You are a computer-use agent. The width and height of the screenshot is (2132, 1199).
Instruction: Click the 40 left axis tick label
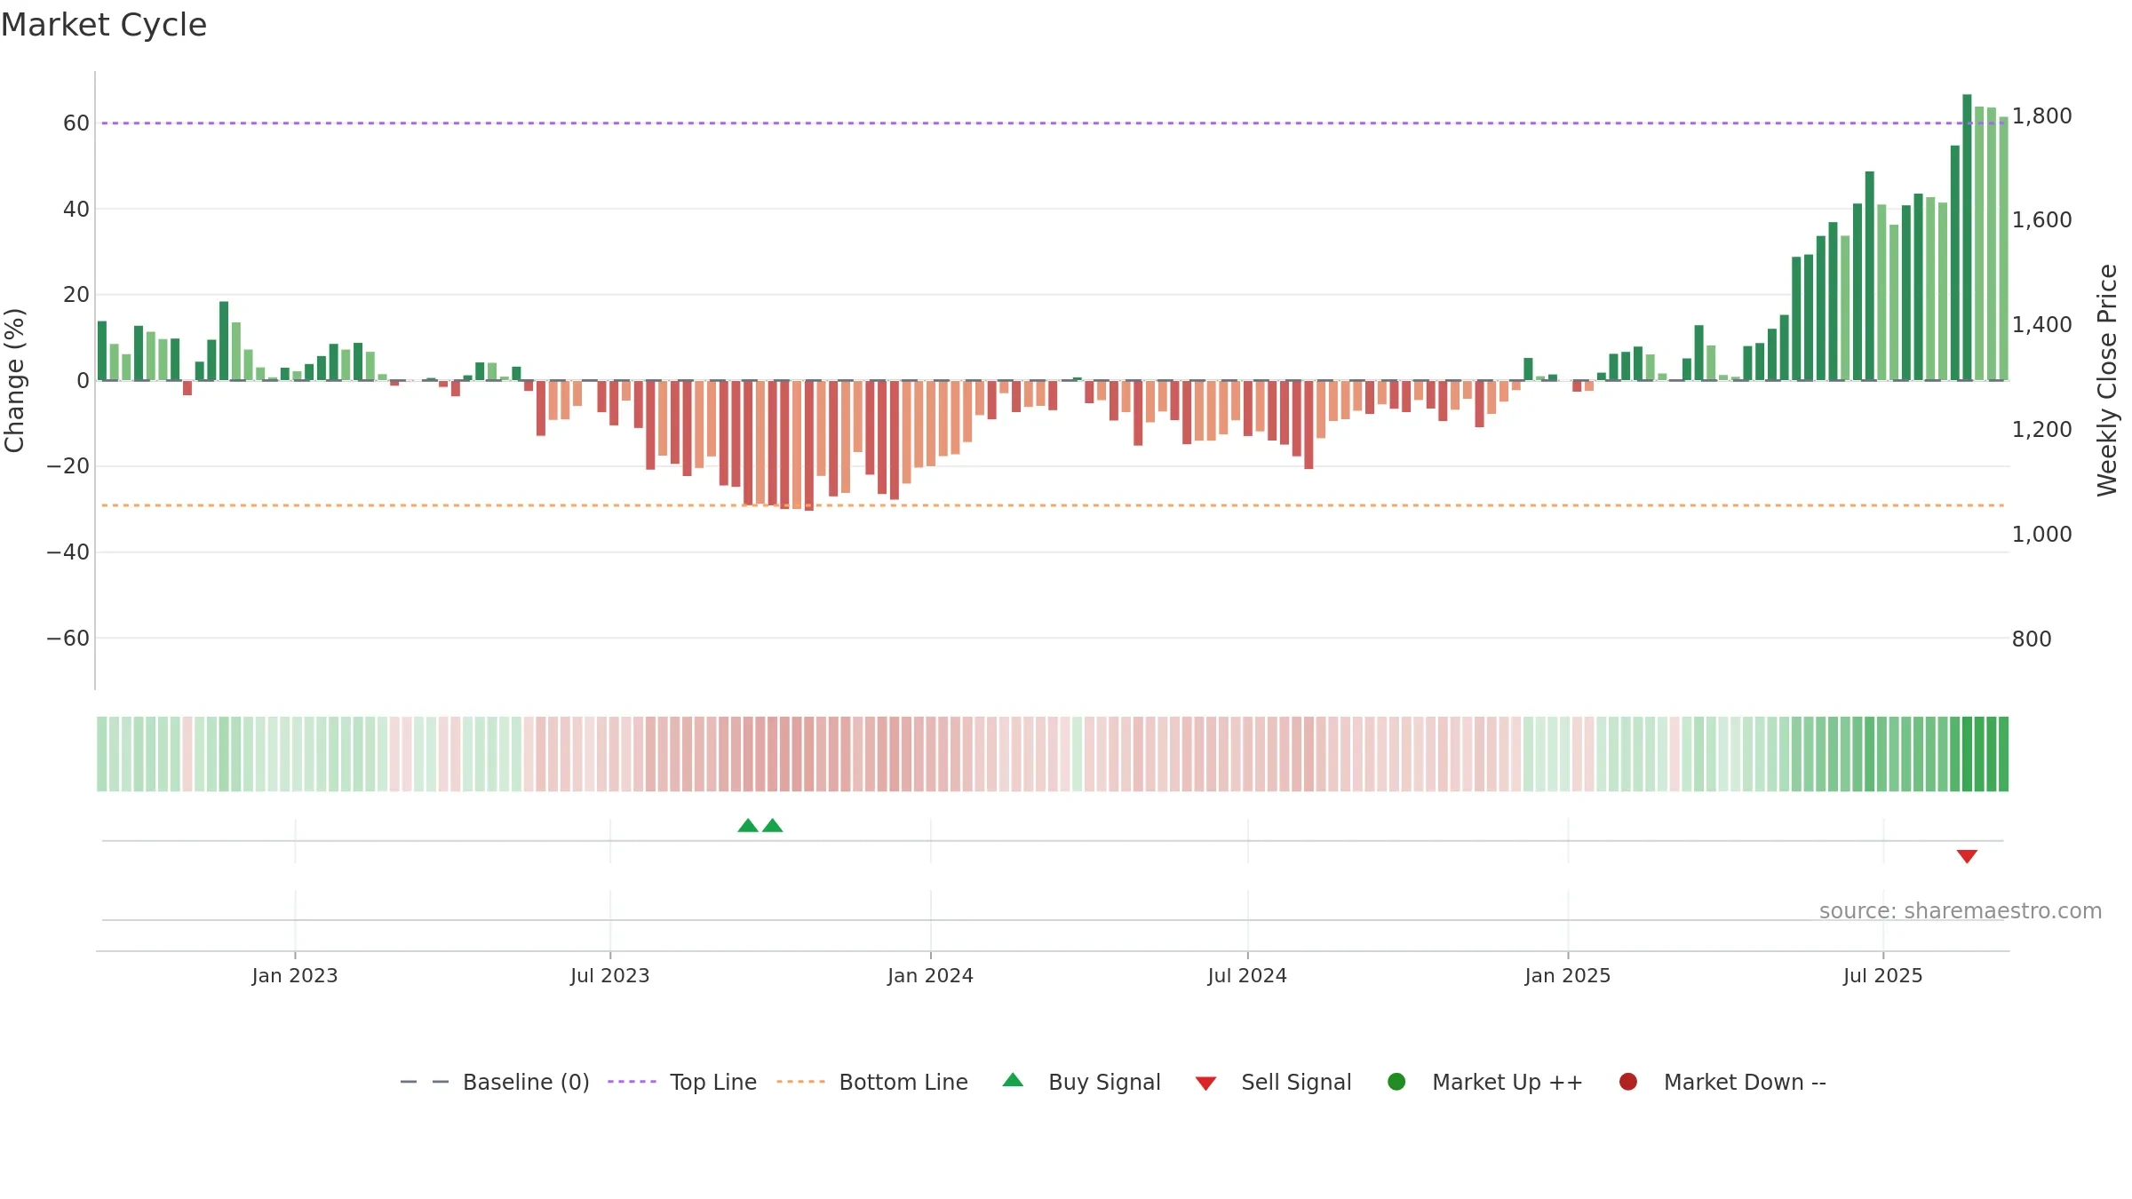click(76, 210)
